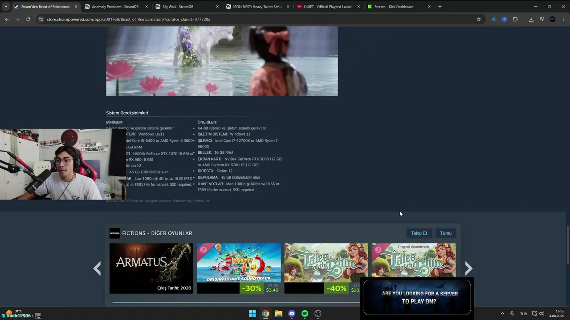Close the QUIET Official Playtest tab

click(358, 7)
